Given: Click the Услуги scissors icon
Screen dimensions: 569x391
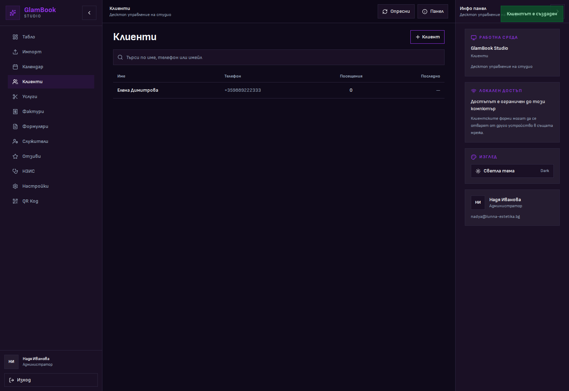Looking at the screenshot, I should pyautogui.click(x=15, y=97).
